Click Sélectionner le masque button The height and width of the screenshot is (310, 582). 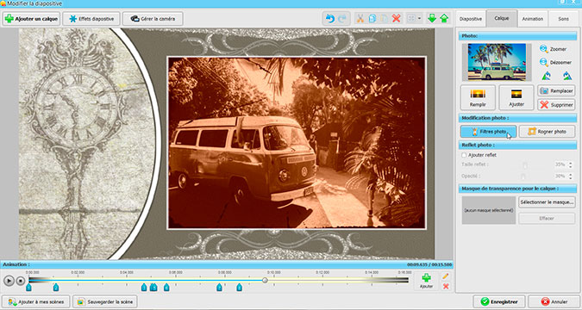pos(548,202)
